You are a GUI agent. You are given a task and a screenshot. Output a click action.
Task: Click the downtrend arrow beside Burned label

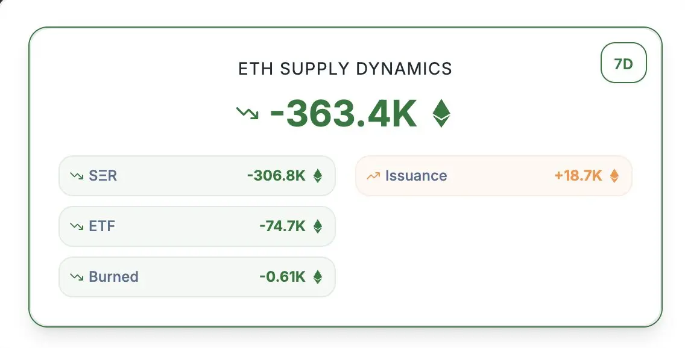[77, 277]
